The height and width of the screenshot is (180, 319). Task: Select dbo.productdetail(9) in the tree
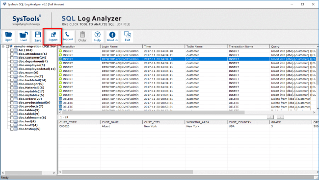pyautogui.click(x=34, y=103)
